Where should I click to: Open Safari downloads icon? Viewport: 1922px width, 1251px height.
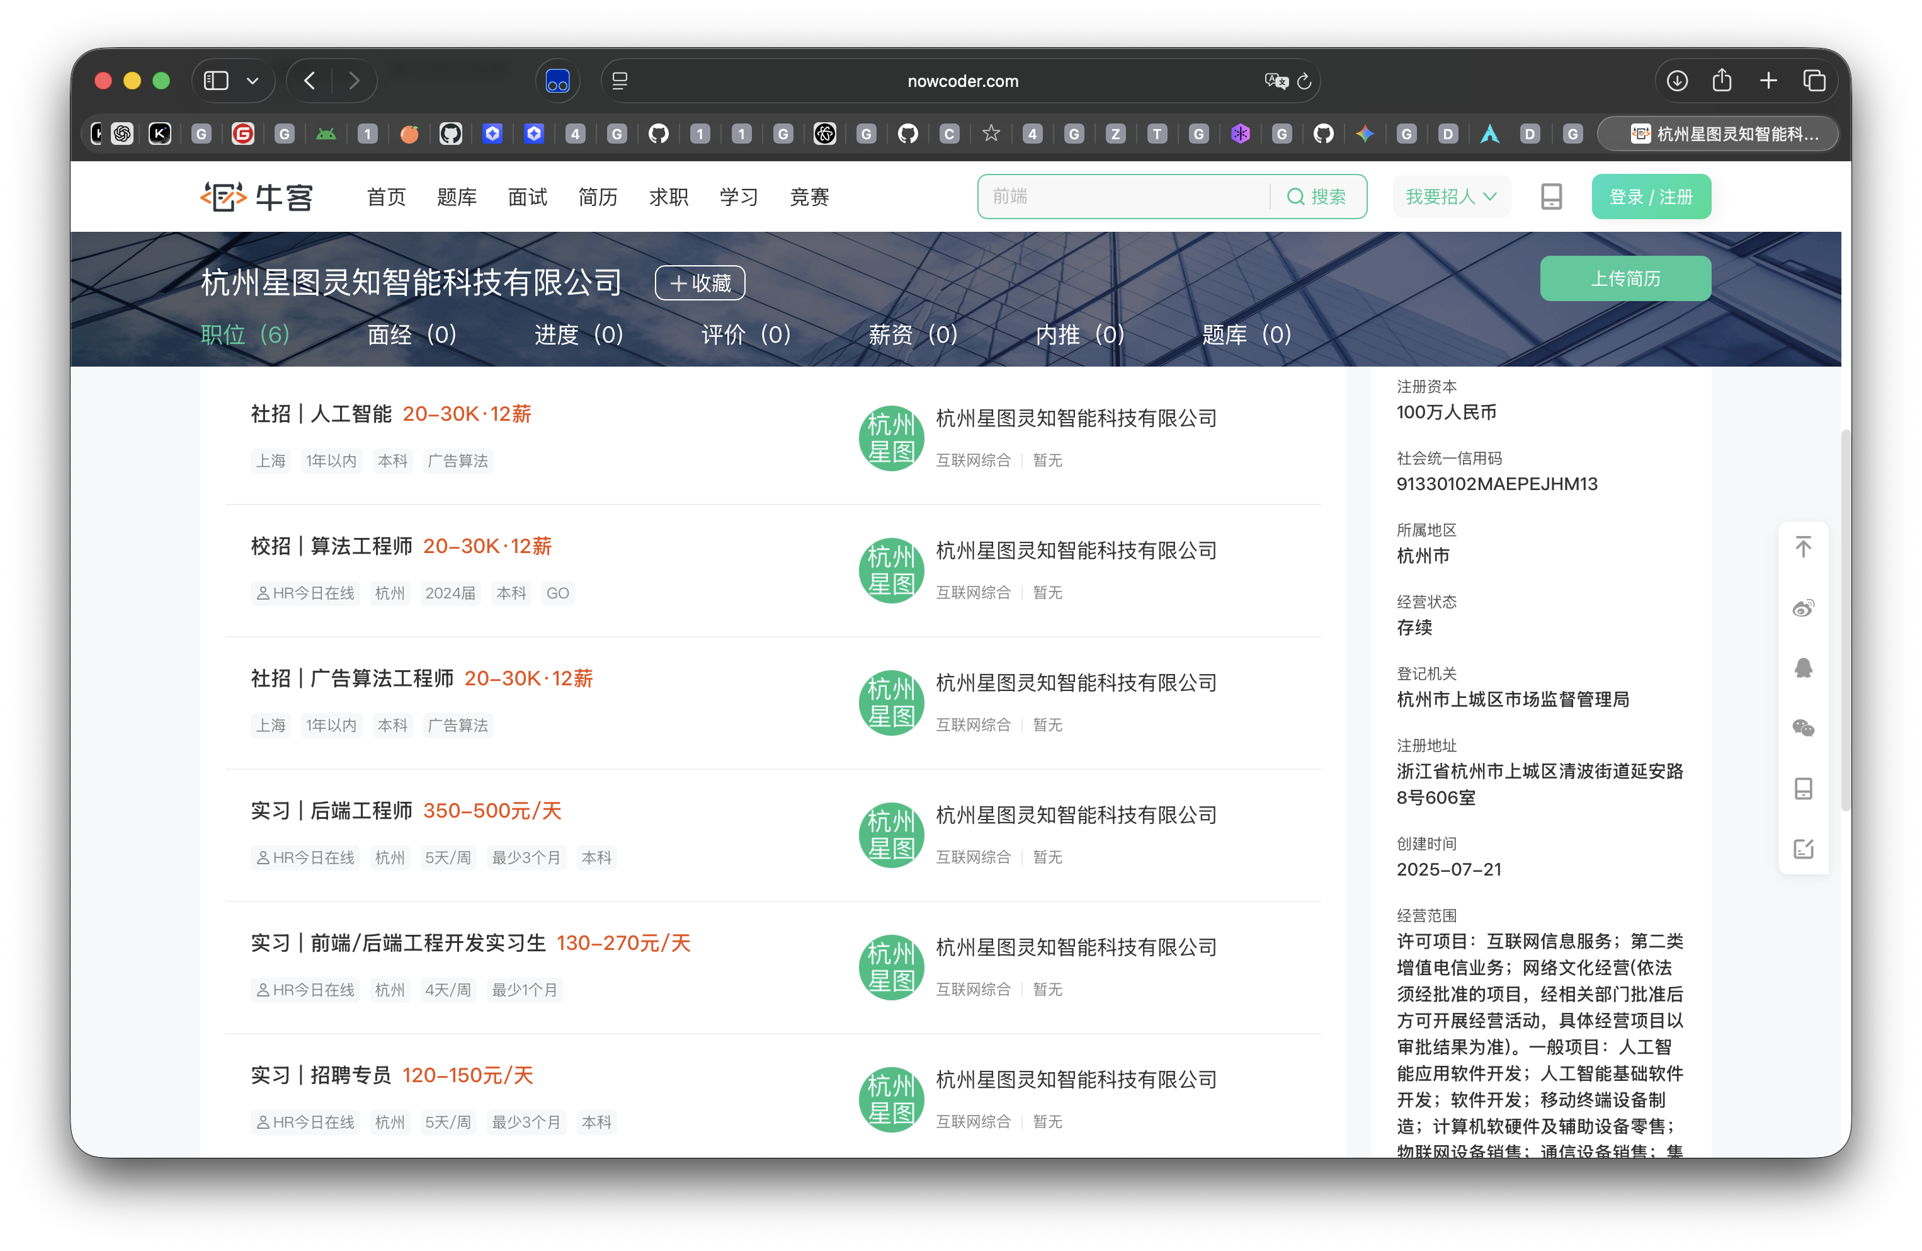click(x=1676, y=81)
